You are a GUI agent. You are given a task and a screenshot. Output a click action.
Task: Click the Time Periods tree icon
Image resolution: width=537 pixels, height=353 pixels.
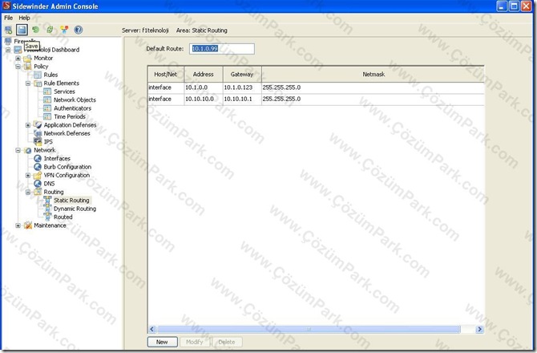click(x=47, y=116)
